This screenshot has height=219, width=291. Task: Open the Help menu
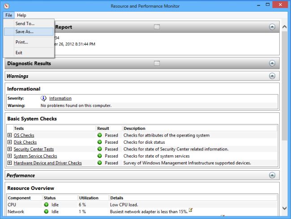coord(21,15)
